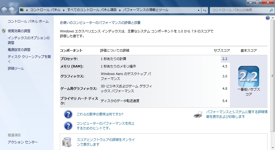The width and height of the screenshot is (275, 150).
Task: Click the magnifier search icon
Action: pyautogui.click(x=271, y=10)
